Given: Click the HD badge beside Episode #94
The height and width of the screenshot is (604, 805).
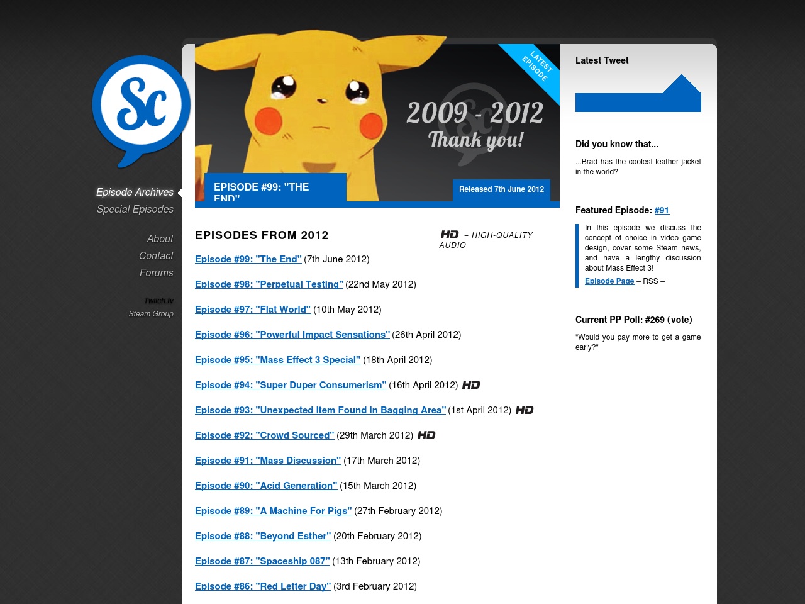Looking at the screenshot, I should click(471, 385).
